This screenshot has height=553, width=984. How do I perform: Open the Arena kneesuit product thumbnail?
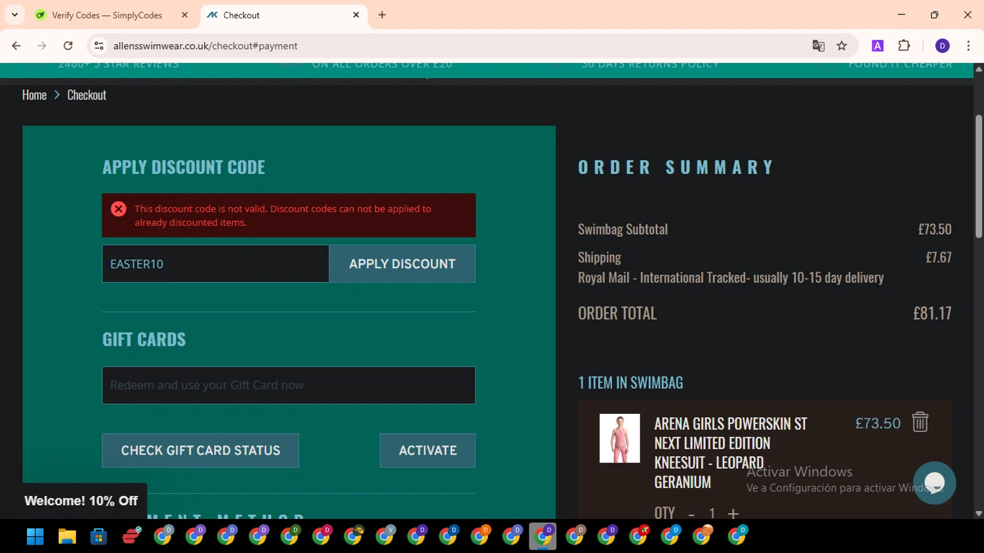620,438
